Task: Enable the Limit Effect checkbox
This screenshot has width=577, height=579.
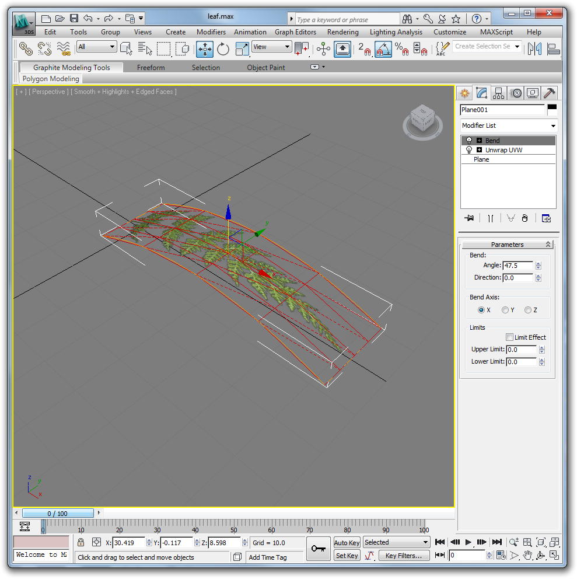Action: [x=509, y=337]
